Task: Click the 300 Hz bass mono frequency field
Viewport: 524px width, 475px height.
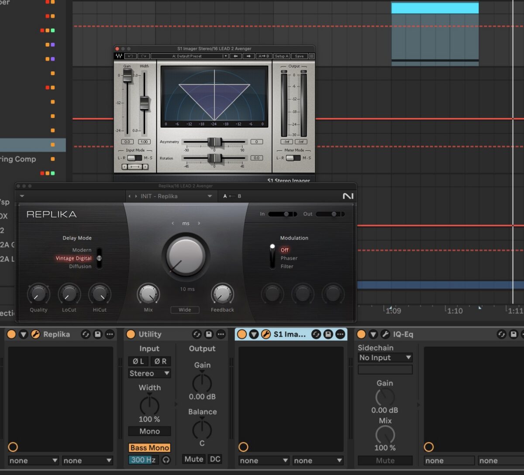Action: (x=143, y=460)
